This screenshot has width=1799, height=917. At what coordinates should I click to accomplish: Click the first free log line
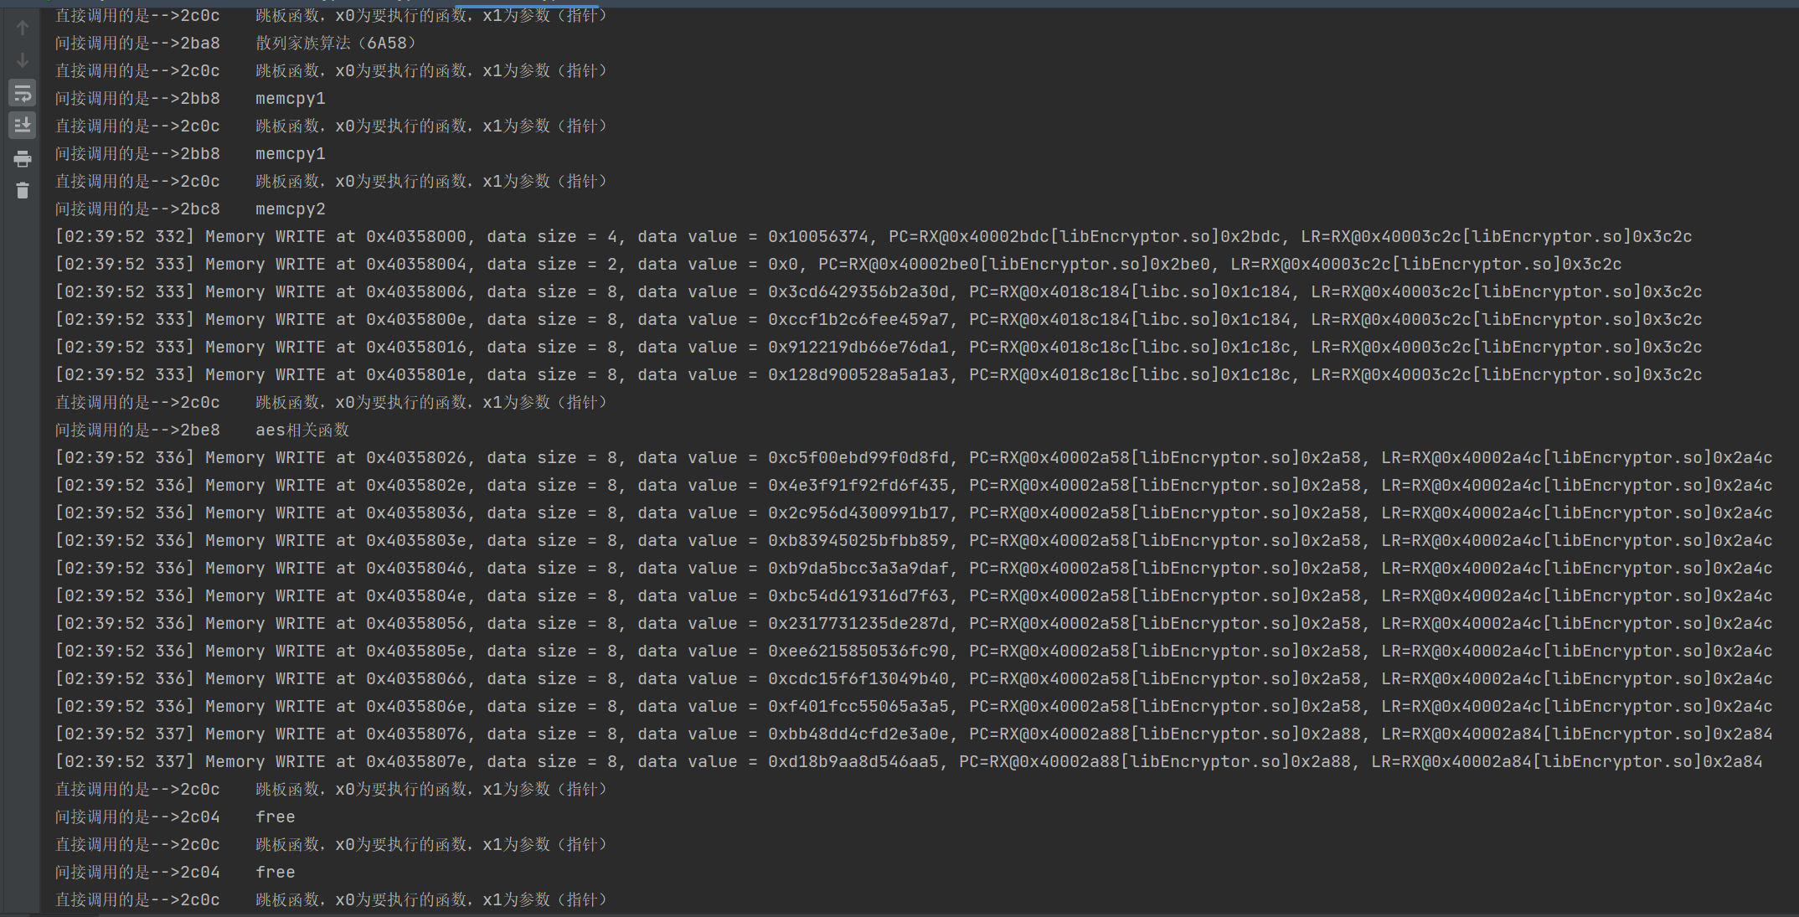(275, 817)
